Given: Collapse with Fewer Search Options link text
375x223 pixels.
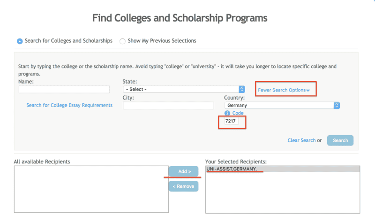Looking at the screenshot, I should (281, 90).
